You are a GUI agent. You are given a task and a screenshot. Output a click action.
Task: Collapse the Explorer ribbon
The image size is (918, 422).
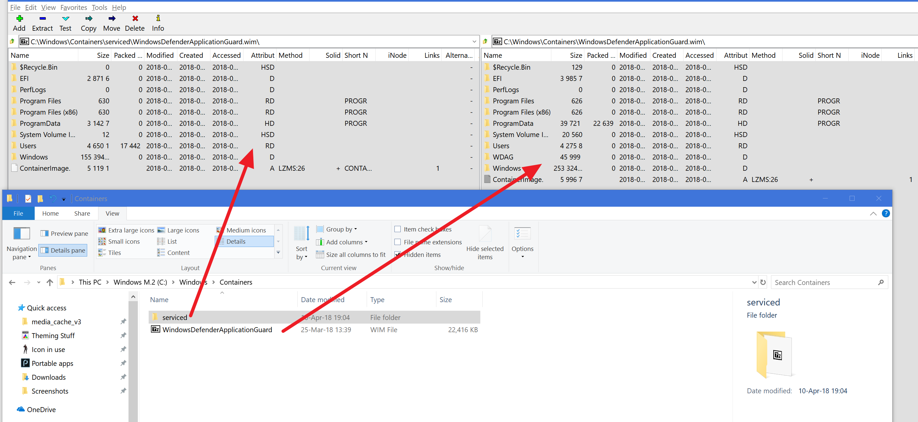coord(873,214)
